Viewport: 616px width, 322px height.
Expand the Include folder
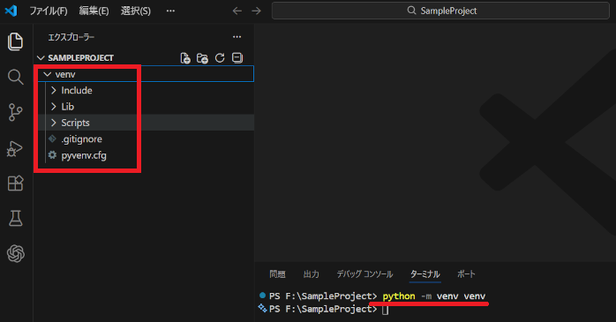tap(54, 90)
